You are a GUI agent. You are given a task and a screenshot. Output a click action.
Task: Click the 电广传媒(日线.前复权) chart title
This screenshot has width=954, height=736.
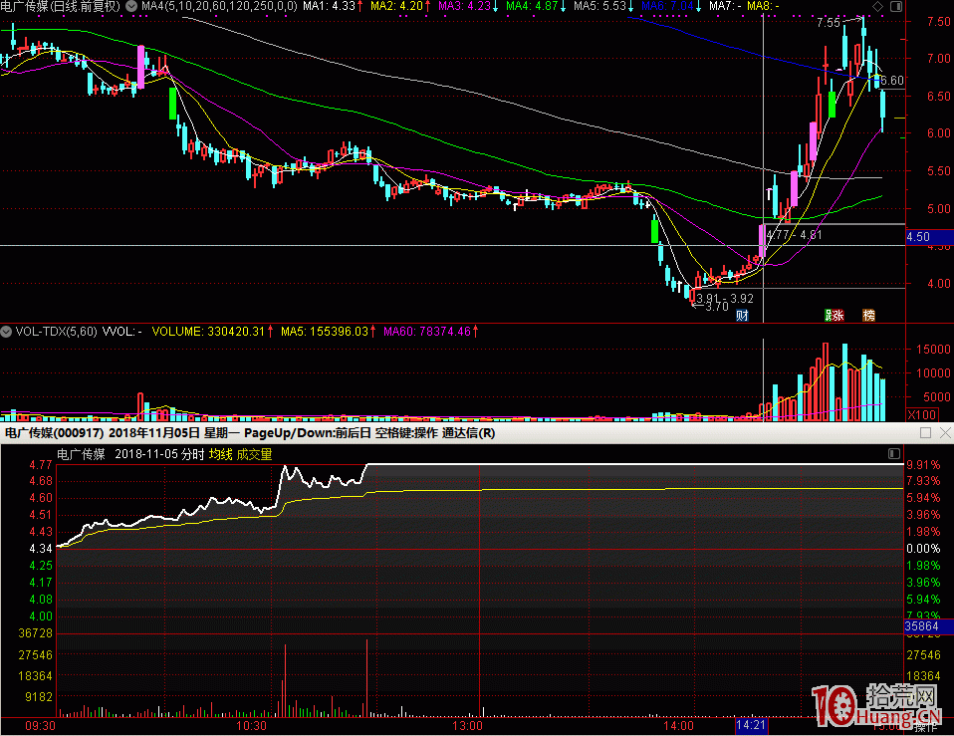point(61,6)
